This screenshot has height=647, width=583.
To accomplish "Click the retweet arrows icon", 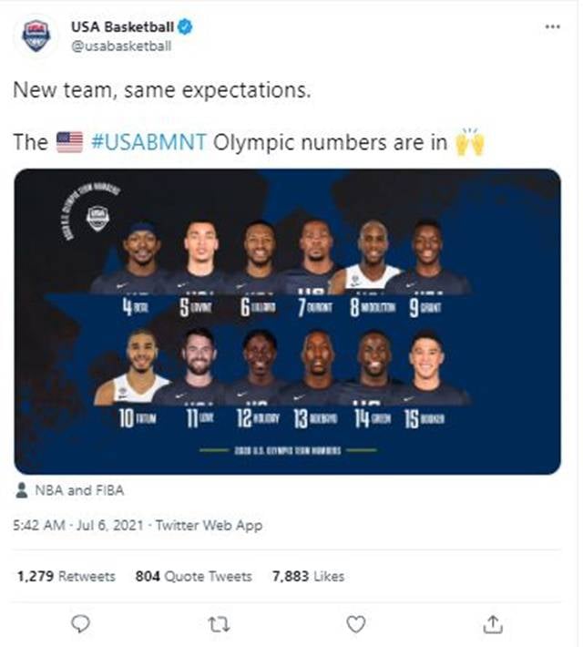I will click(219, 624).
